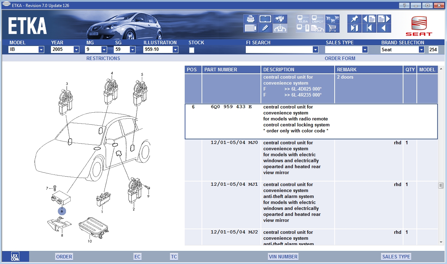The height and width of the screenshot is (264, 447).
Task: Click the empty frame icon beside the printer
Action: [265, 19]
